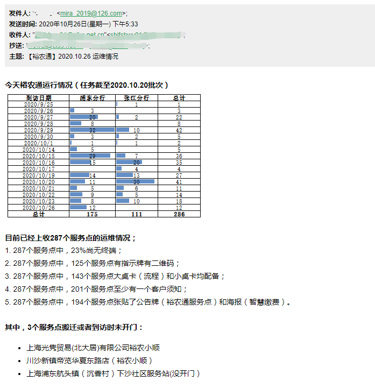Select the date cell 2020/10/16
This screenshot has height=388, width=375.
(39, 163)
